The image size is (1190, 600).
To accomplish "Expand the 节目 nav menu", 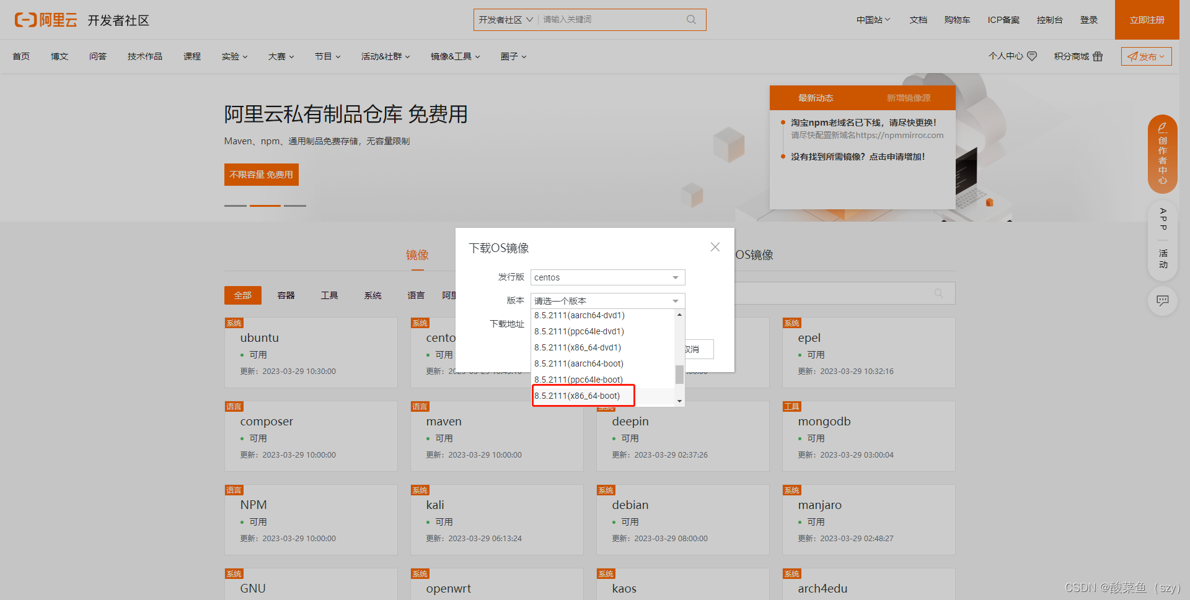I will point(327,56).
